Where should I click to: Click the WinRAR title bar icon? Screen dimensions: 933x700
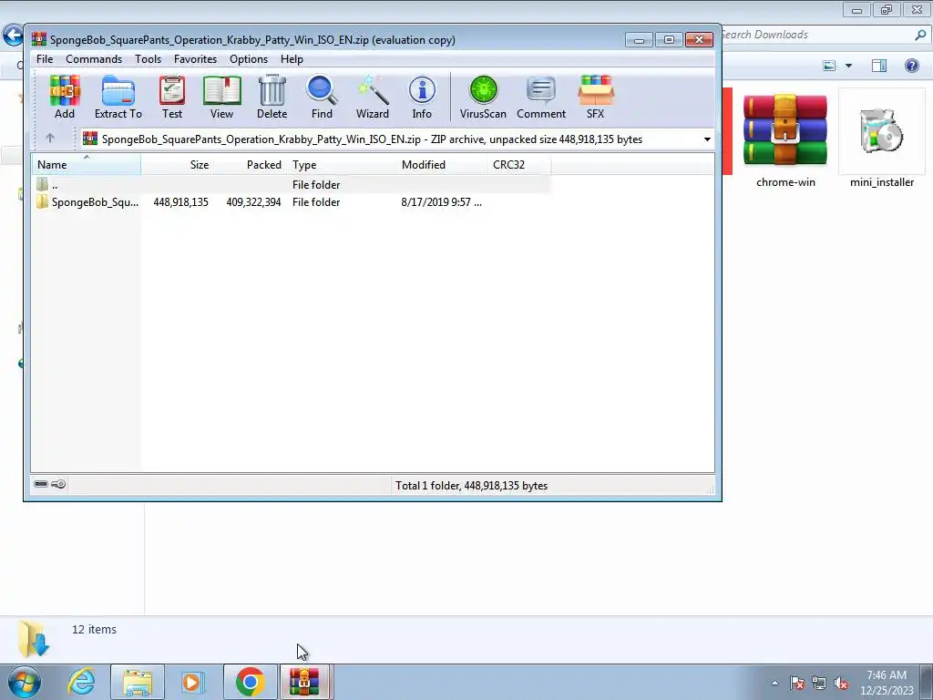point(38,39)
